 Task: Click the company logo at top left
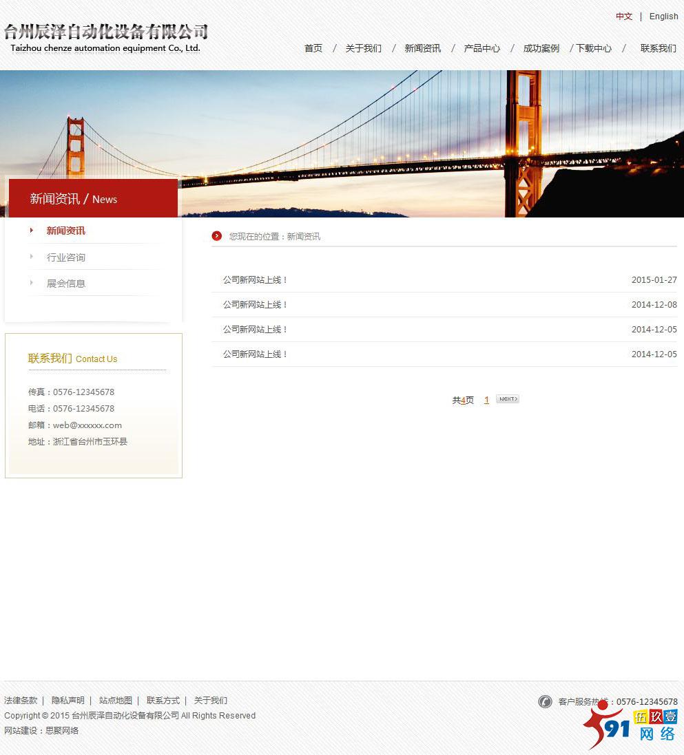point(105,38)
